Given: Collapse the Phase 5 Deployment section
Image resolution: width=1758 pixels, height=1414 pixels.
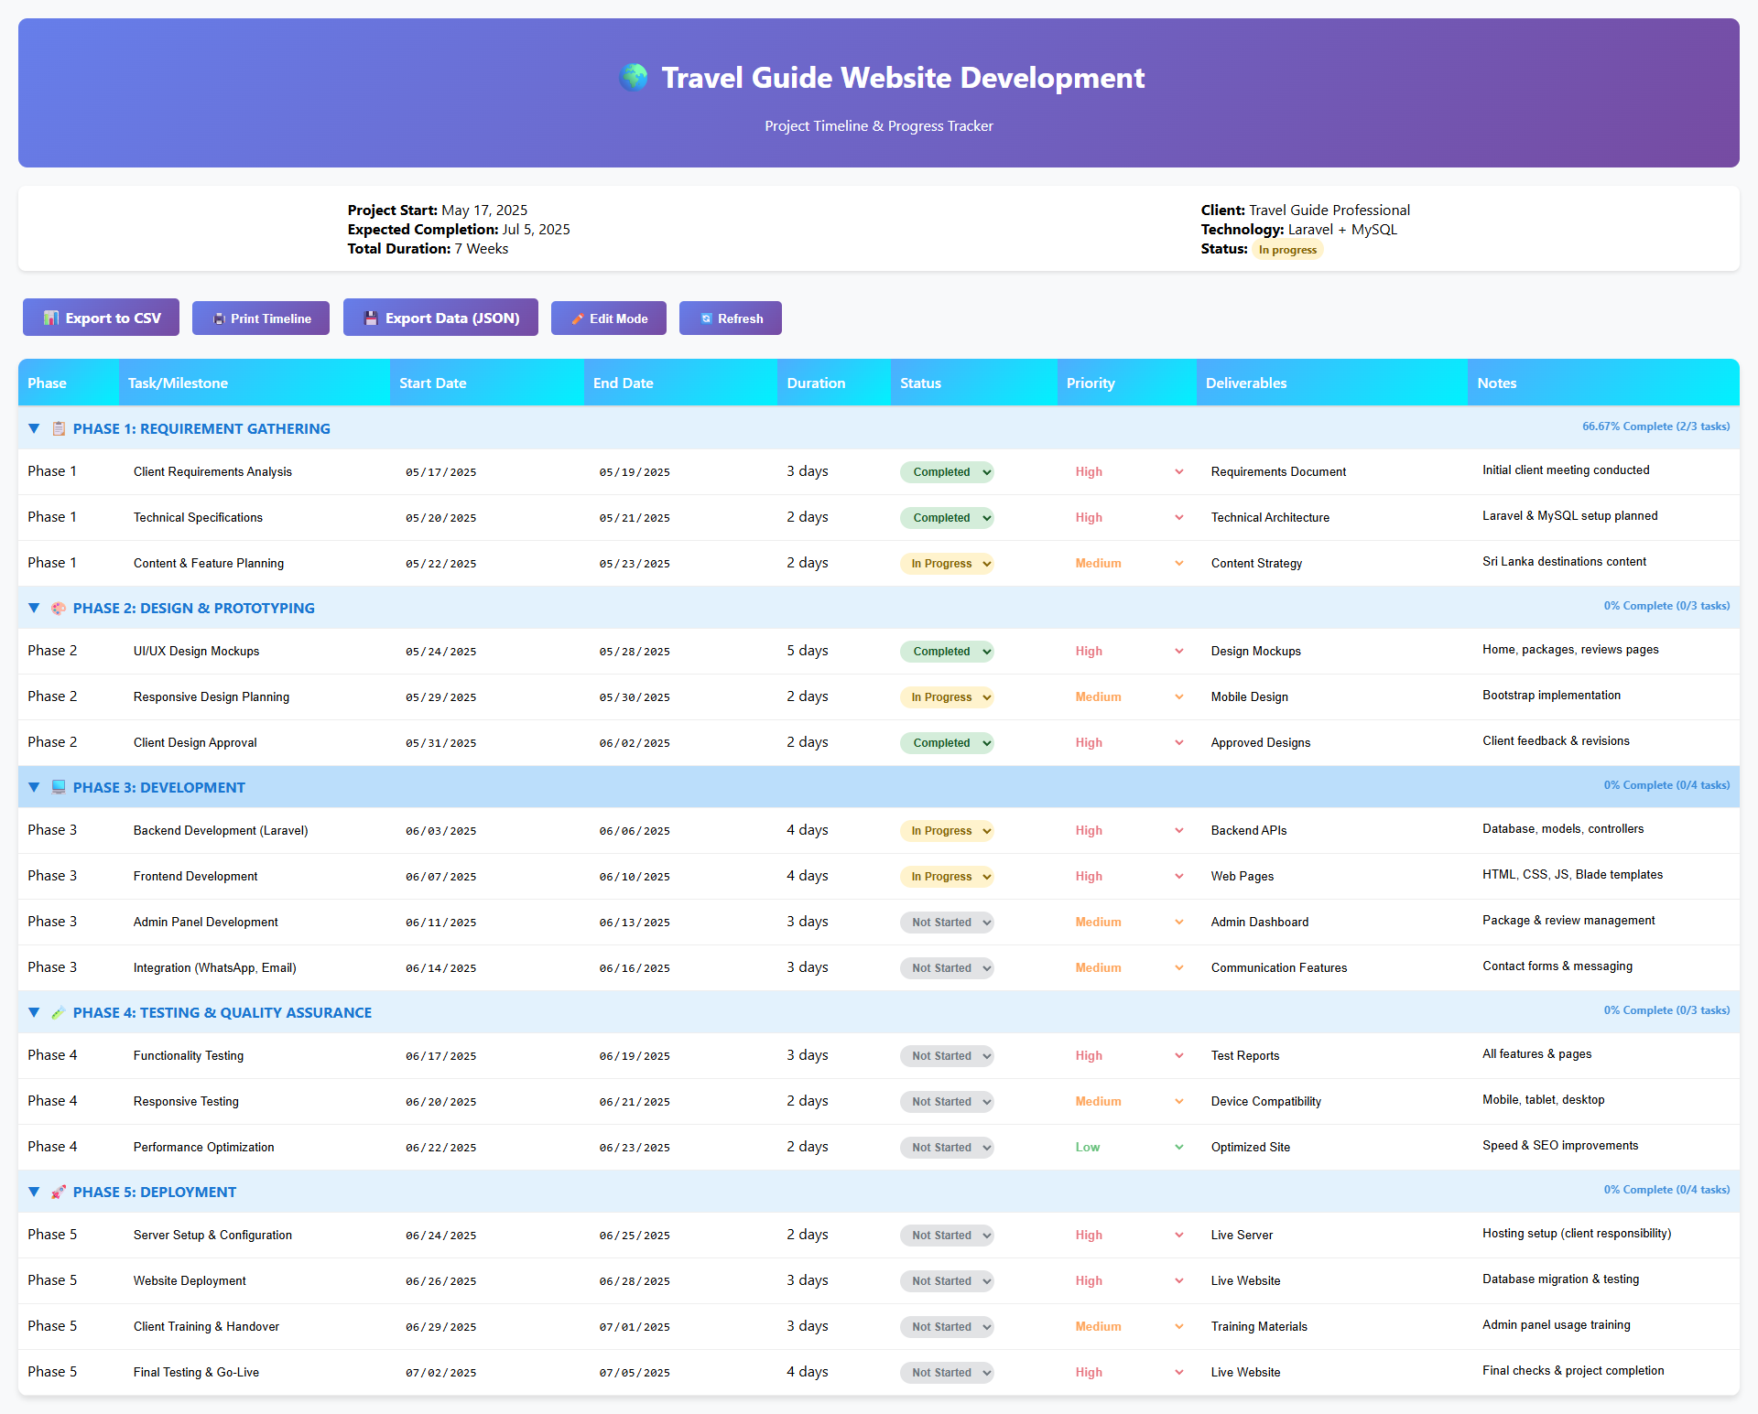Looking at the screenshot, I should (34, 1192).
